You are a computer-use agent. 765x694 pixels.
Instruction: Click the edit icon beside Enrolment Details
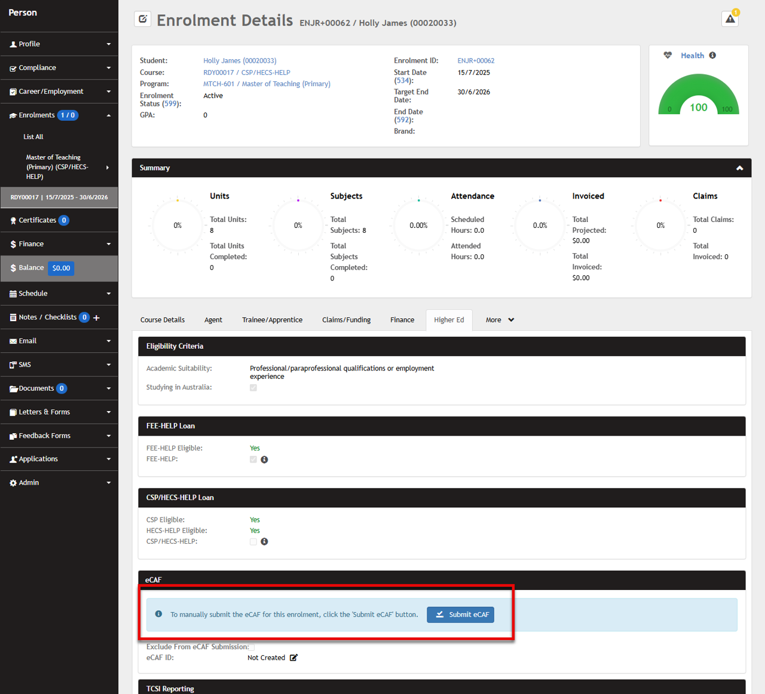(x=142, y=19)
